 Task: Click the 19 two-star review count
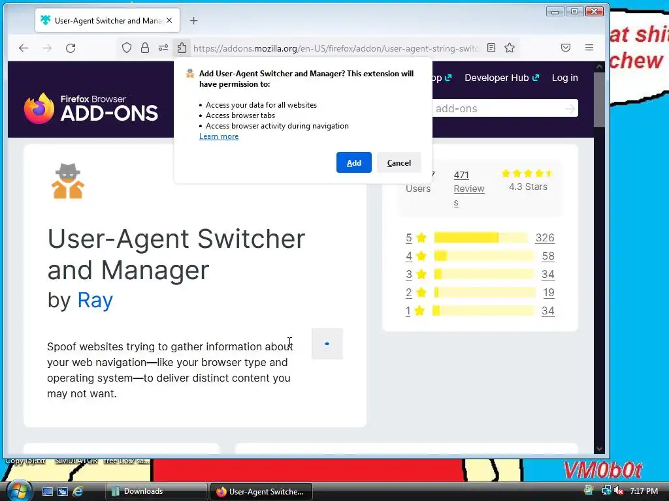point(549,293)
